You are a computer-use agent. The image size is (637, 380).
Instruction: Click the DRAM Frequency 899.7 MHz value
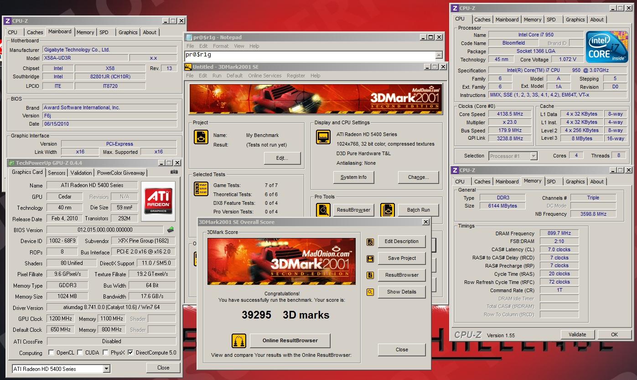559,233
